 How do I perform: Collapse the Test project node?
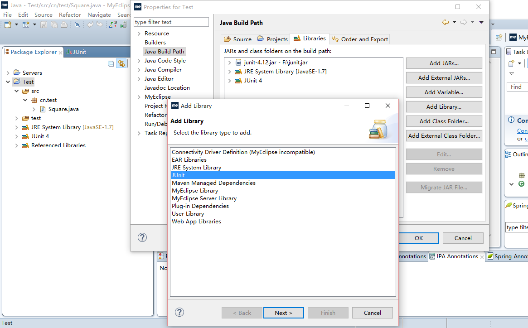[8, 82]
